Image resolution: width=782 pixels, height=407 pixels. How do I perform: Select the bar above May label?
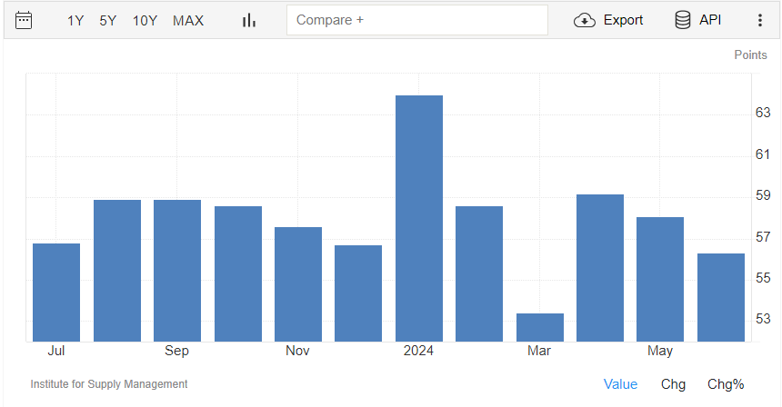point(660,280)
